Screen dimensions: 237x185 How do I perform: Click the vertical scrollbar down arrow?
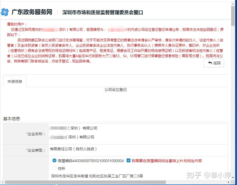233,177
